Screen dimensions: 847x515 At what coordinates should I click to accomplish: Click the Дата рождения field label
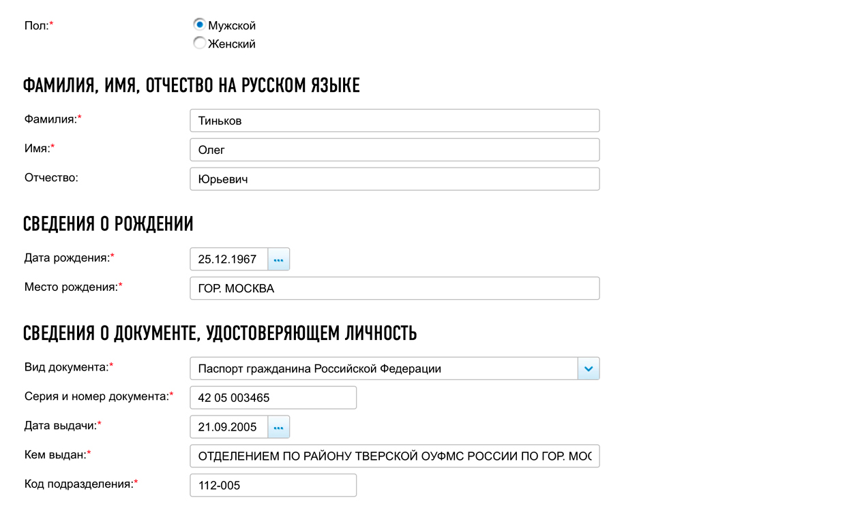click(x=67, y=257)
